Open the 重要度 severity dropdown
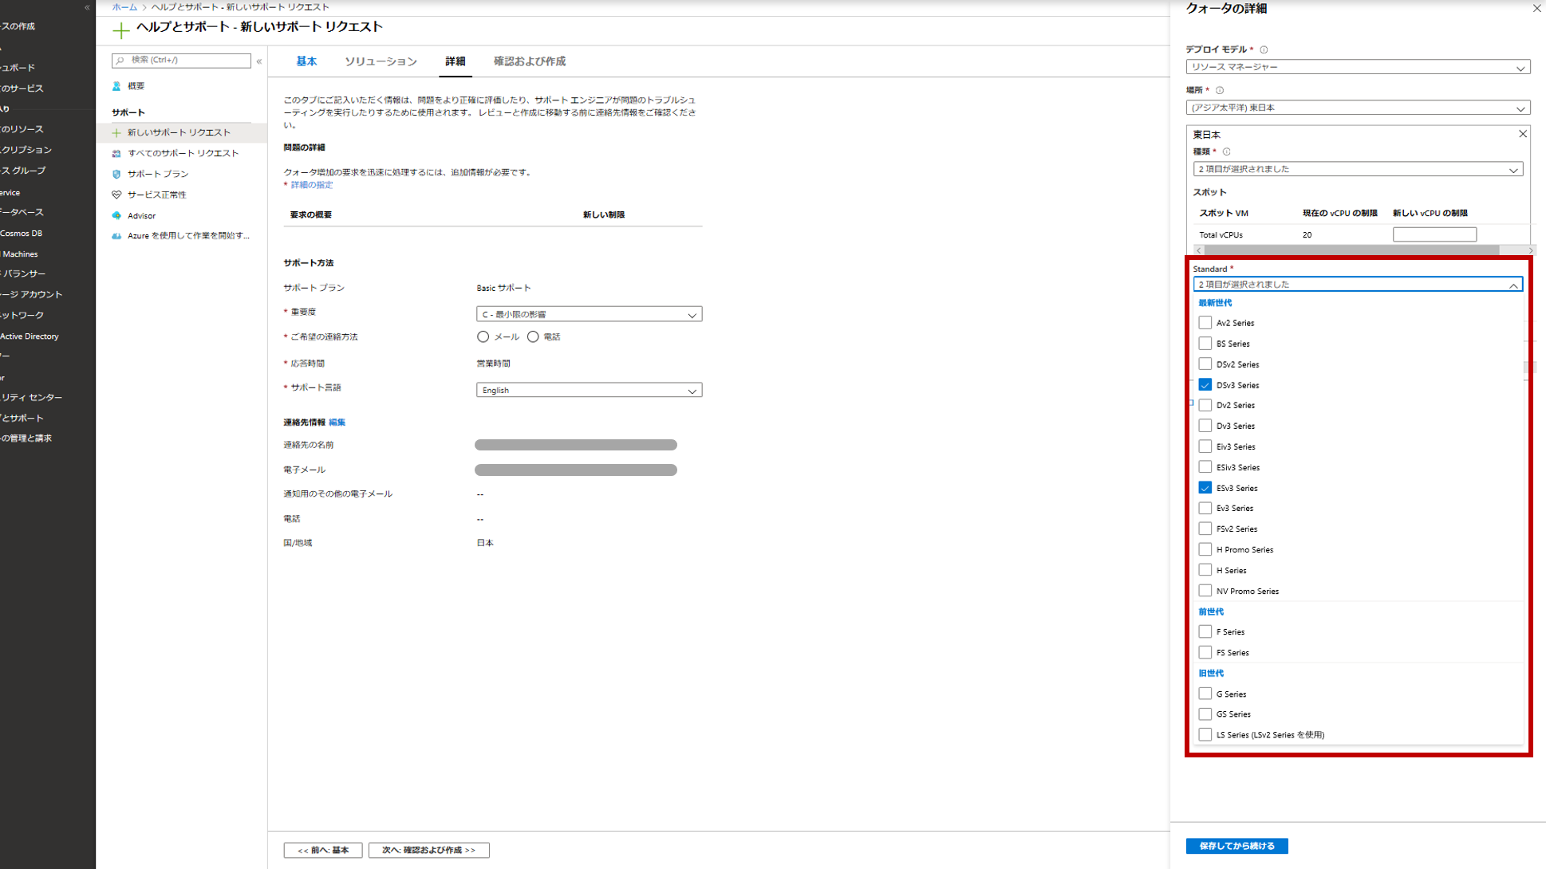Image resolution: width=1546 pixels, height=869 pixels. tap(589, 314)
